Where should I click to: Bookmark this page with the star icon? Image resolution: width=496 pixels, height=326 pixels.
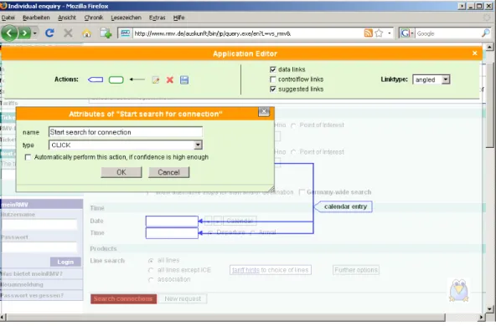click(x=379, y=33)
